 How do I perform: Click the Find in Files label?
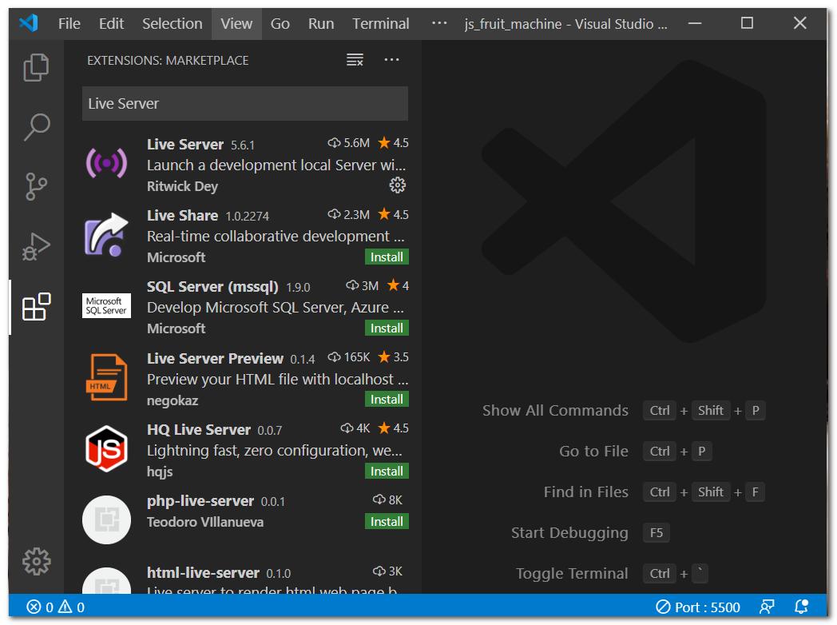[585, 492]
